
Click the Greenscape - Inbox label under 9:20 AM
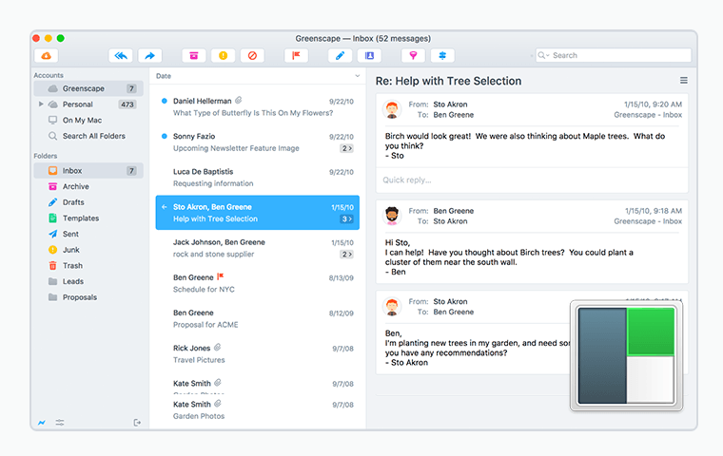[648, 115]
